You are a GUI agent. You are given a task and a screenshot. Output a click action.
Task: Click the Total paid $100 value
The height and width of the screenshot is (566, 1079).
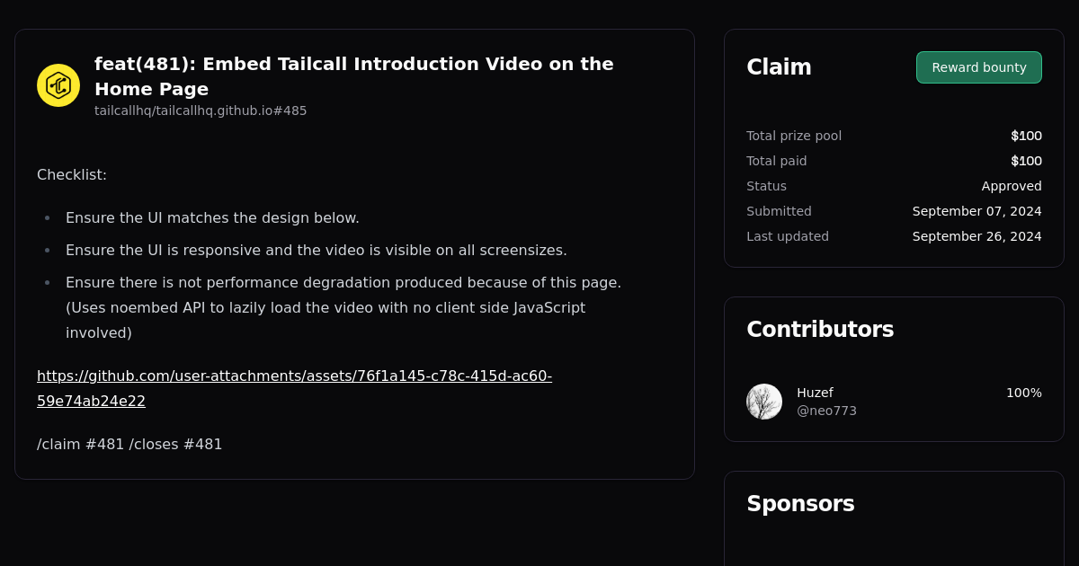click(x=1026, y=161)
